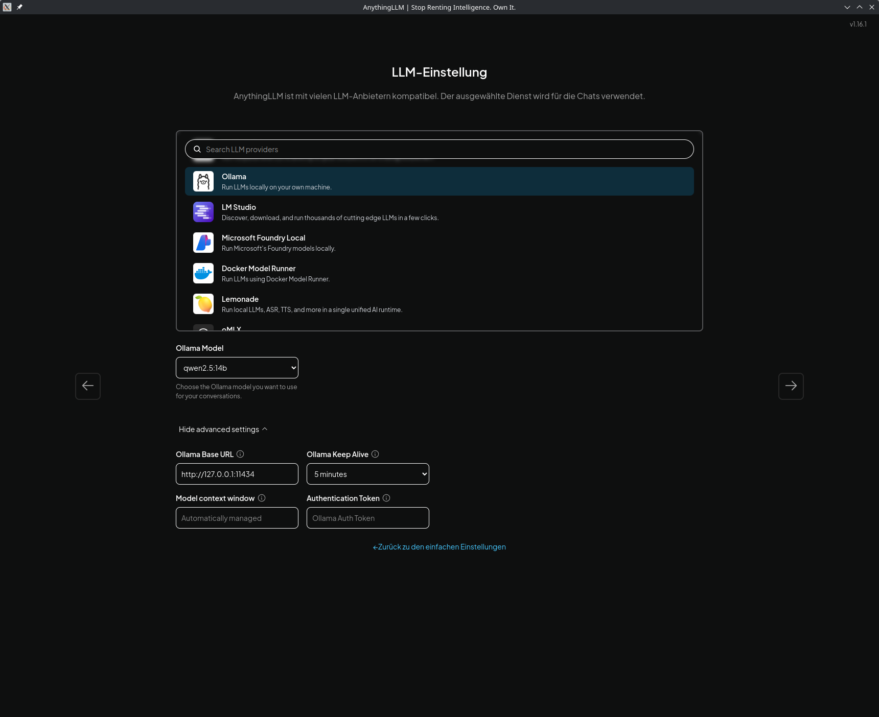Choose the Lemonade provider row
Screen dimensions: 879x717
(439, 304)
